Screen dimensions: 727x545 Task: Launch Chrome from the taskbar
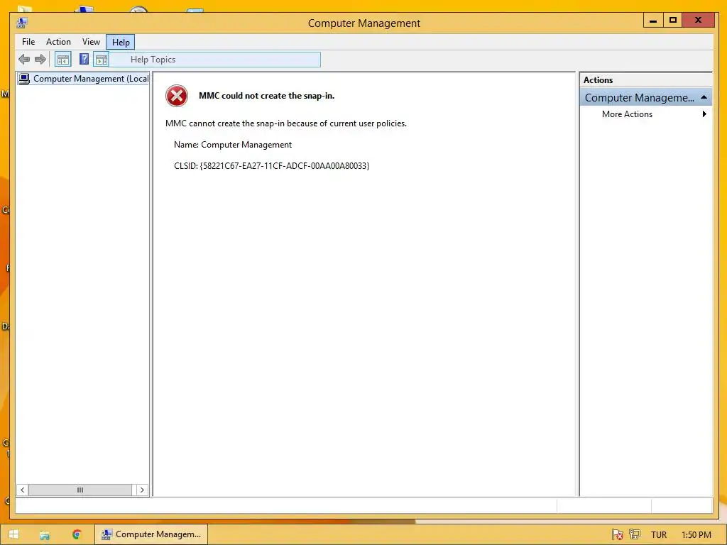(x=77, y=534)
